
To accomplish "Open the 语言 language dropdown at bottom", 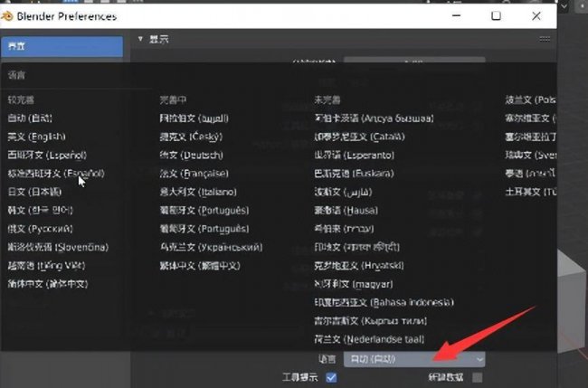I will [414, 359].
